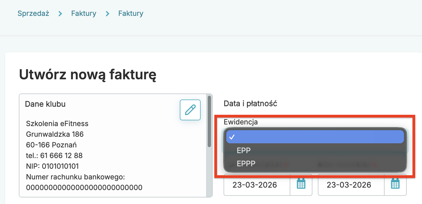
Task: Open calendar picker beside the second date field
Action: click(x=395, y=185)
